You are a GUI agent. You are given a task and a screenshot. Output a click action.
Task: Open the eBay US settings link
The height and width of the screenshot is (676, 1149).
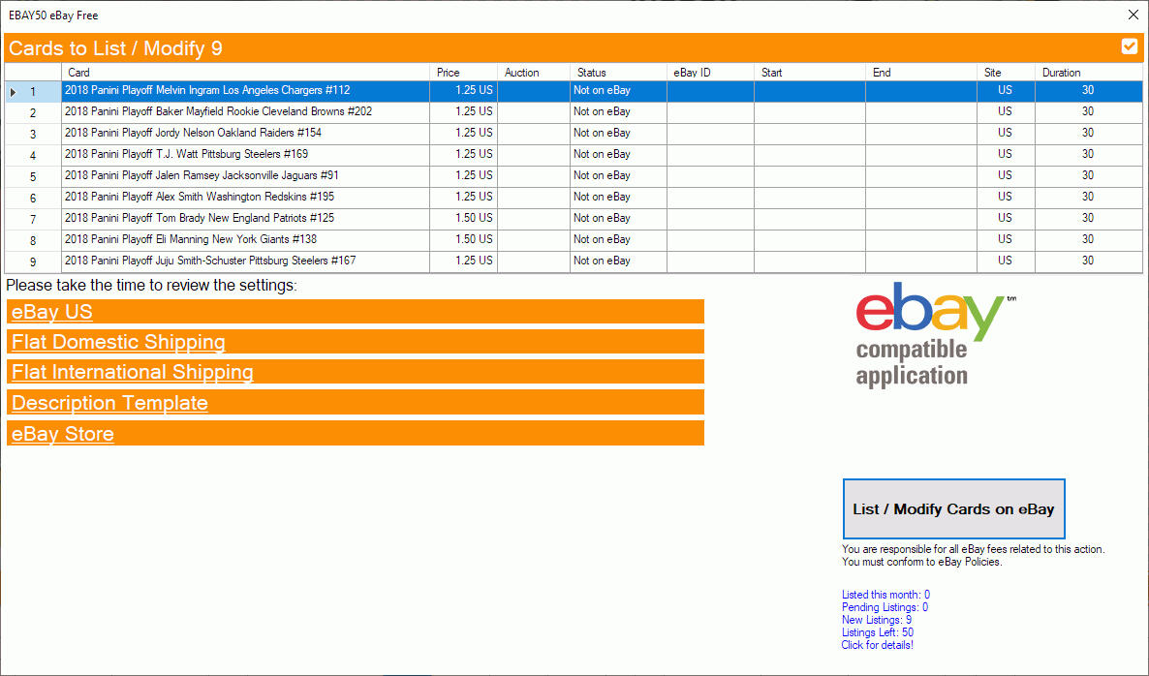tap(52, 311)
